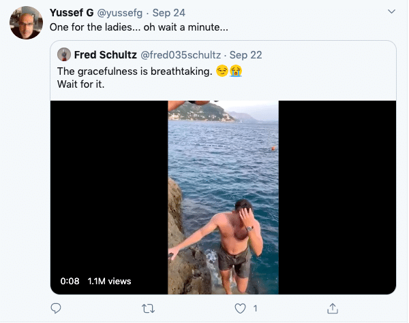This screenshot has width=409, height=323.
Task: Open Fred Schultz's small avatar
Action: point(64,54)
